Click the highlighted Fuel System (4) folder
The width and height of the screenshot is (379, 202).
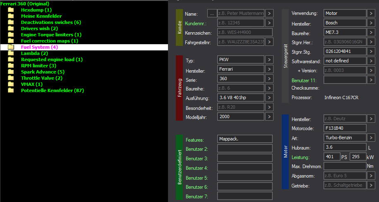click(84, 47)
